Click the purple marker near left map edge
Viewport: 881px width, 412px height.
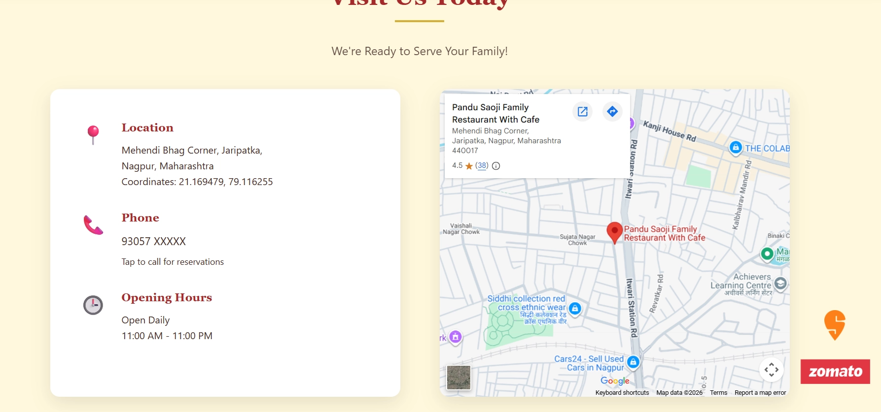456,337
